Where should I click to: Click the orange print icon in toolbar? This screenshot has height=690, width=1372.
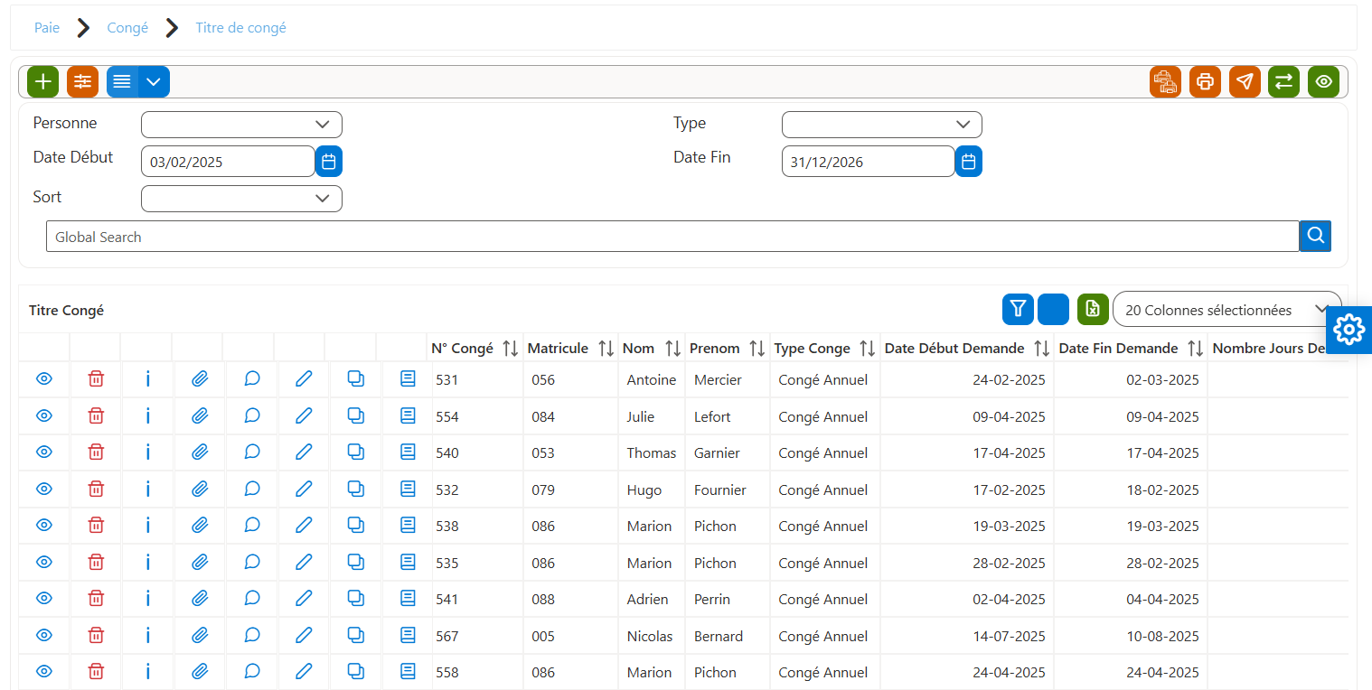point(1205,81)
